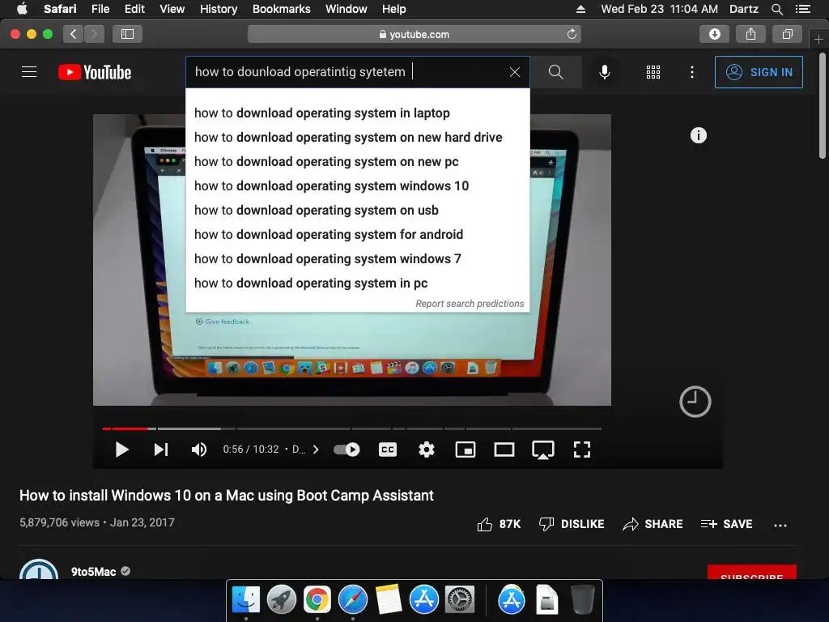Open the View menu

coord(172,9)
